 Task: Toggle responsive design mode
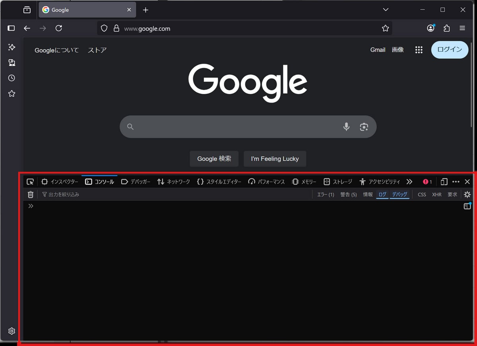(444, 182)
